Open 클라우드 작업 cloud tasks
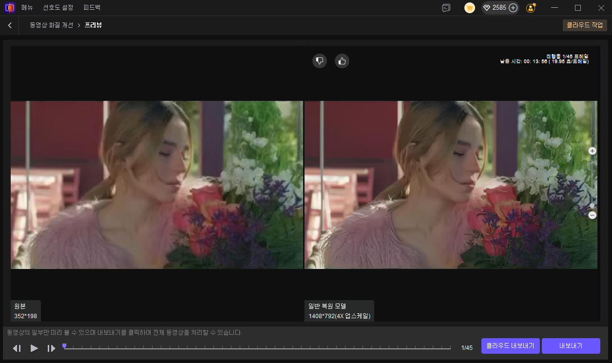The width and height of the screenshot is (612, 363). pyautogui.click(x=585, y=25)
